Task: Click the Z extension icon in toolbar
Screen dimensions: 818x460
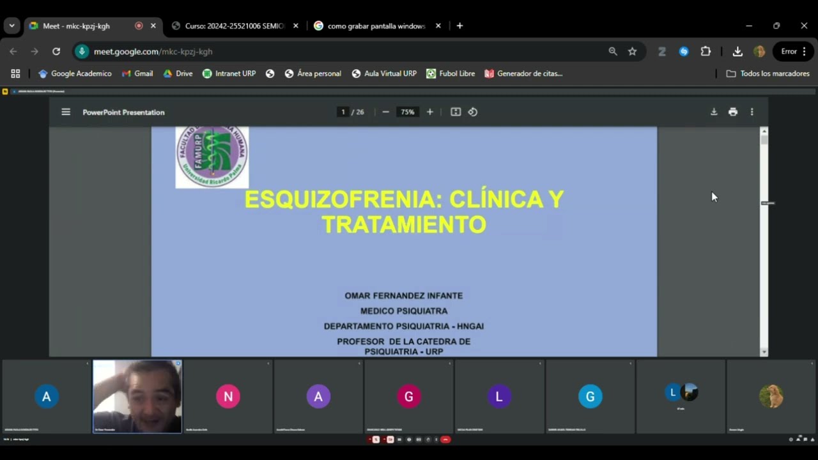Action: [x=662, y=51]
